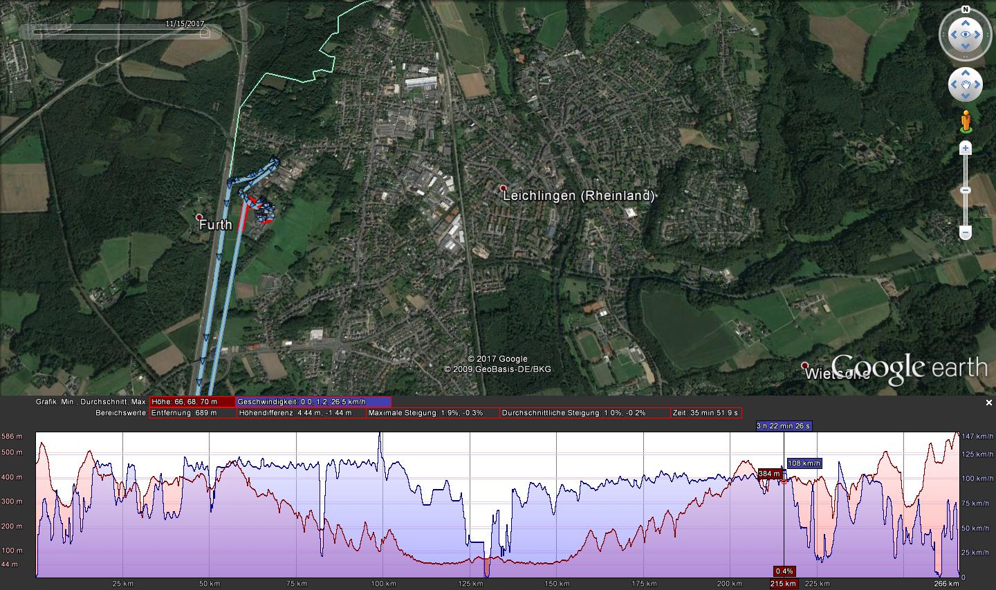Click the zoom in plus button

(x=966, y=148)
